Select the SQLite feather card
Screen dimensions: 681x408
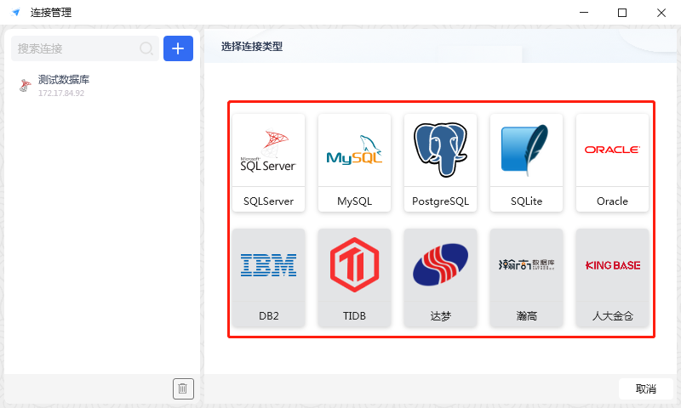(526, 162)
